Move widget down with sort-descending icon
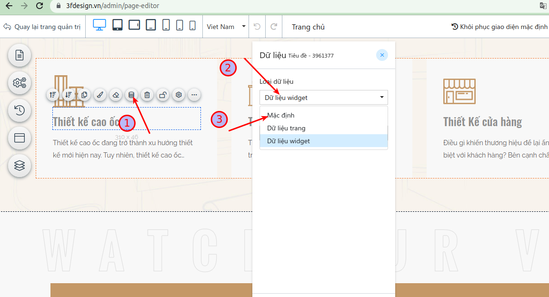 click(x=69, y=95)
